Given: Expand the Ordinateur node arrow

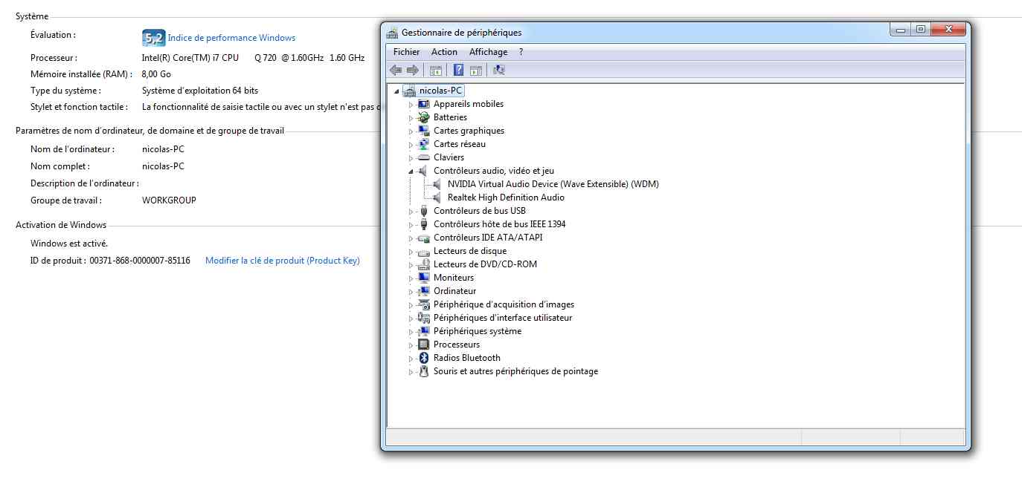Looking at the screenshot, I should (x=411, y=292).
